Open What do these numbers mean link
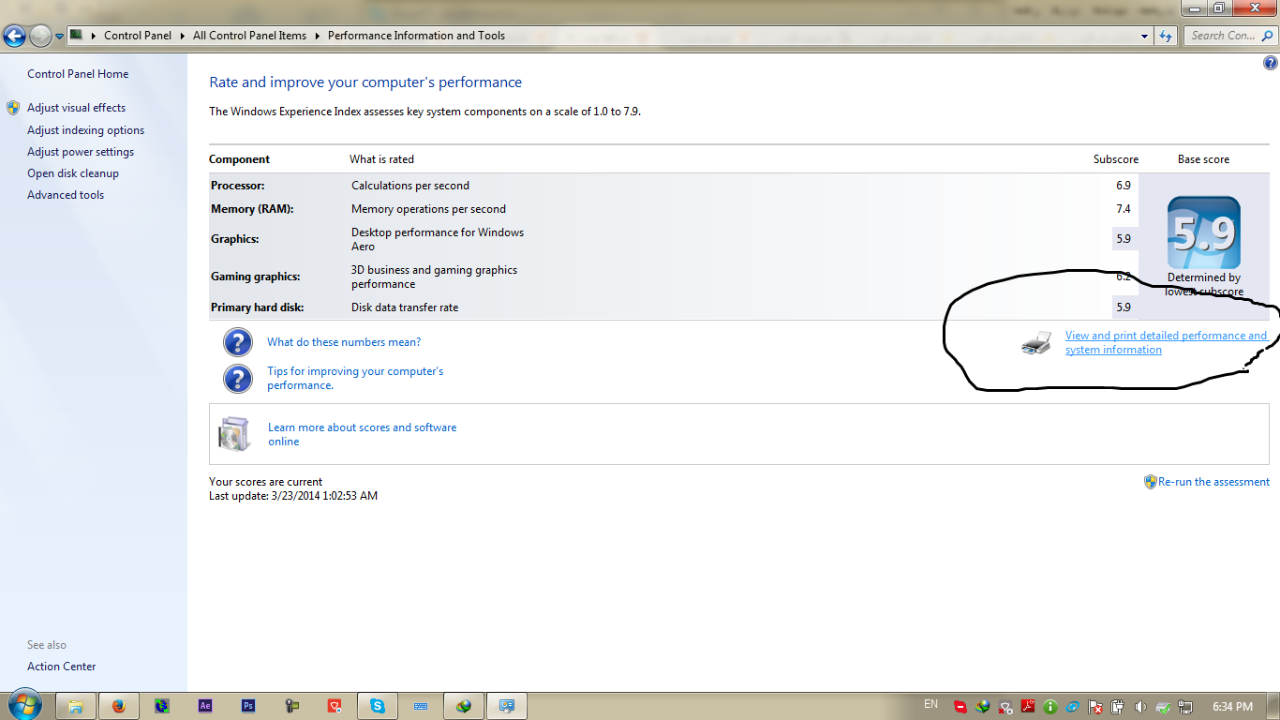1280x720 pixels. click(344, 342)
